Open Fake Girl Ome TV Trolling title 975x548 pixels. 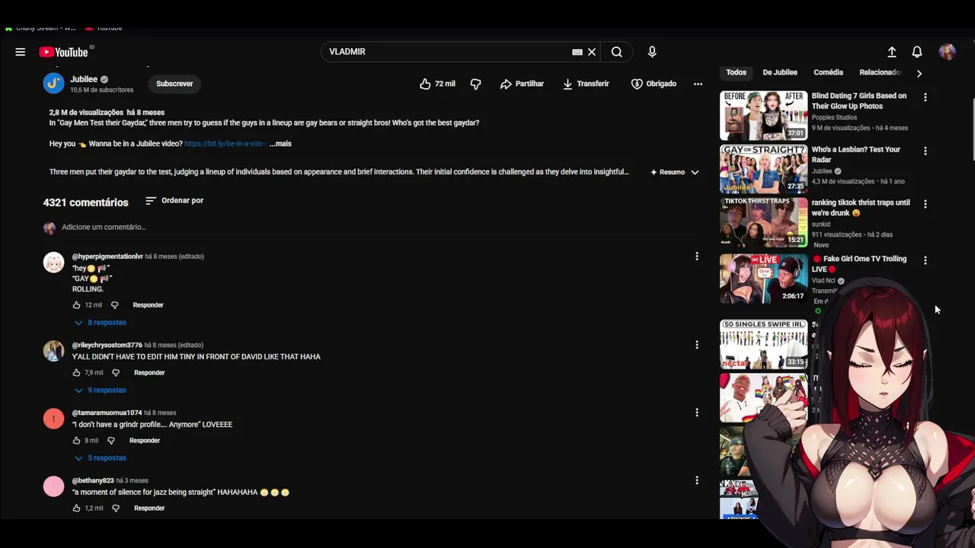click(859, 263)
